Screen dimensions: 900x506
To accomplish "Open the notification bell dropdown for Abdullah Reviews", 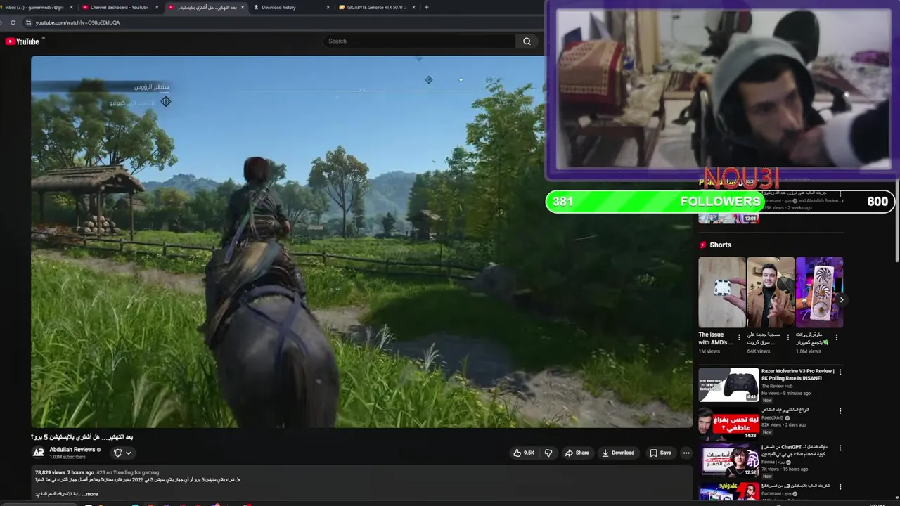I will [x=122, y=453].
